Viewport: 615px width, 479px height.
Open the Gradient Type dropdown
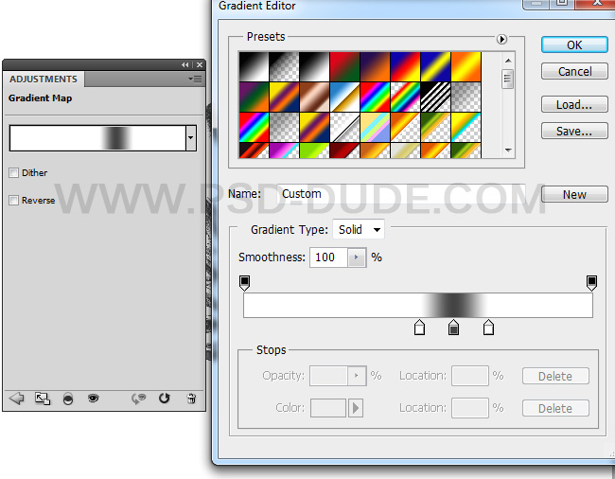coord(359,229)
